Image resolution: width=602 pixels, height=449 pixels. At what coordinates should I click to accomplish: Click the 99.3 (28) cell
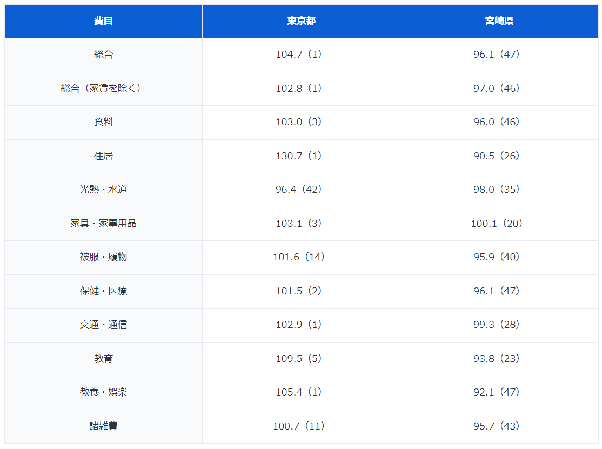499,325
